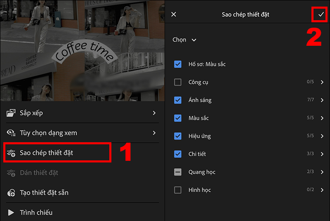The height and width of the screenshot is (221, 330).
Task: Click the Màu sắc 5/5 count
Action: [310, 118]
